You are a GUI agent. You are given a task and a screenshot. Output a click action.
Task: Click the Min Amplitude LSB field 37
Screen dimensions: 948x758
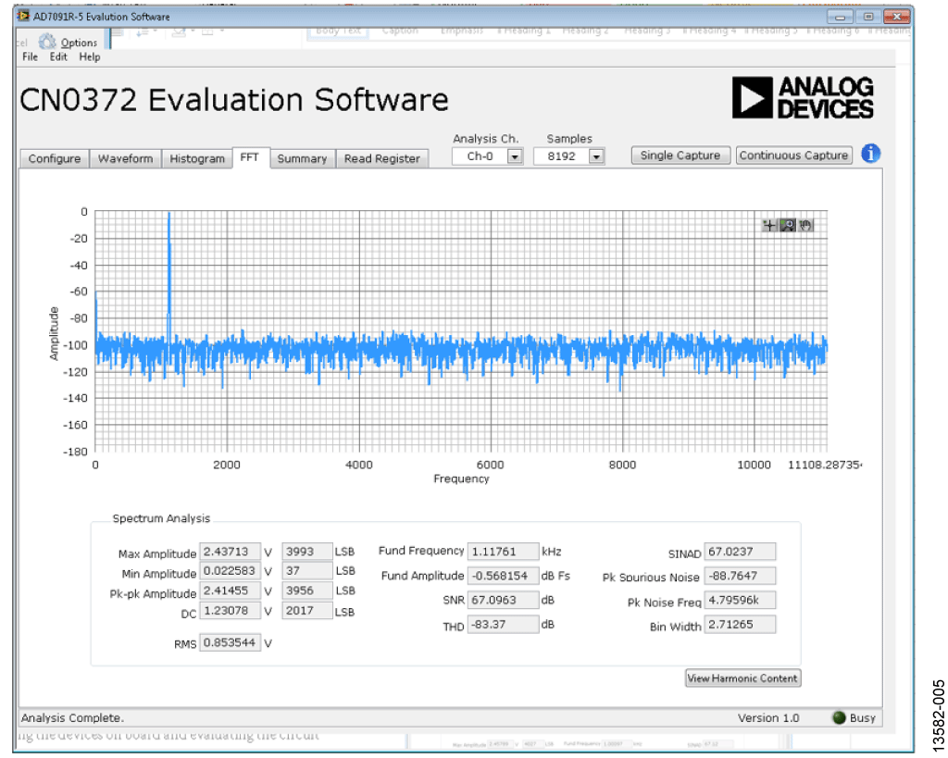[306, 571]
